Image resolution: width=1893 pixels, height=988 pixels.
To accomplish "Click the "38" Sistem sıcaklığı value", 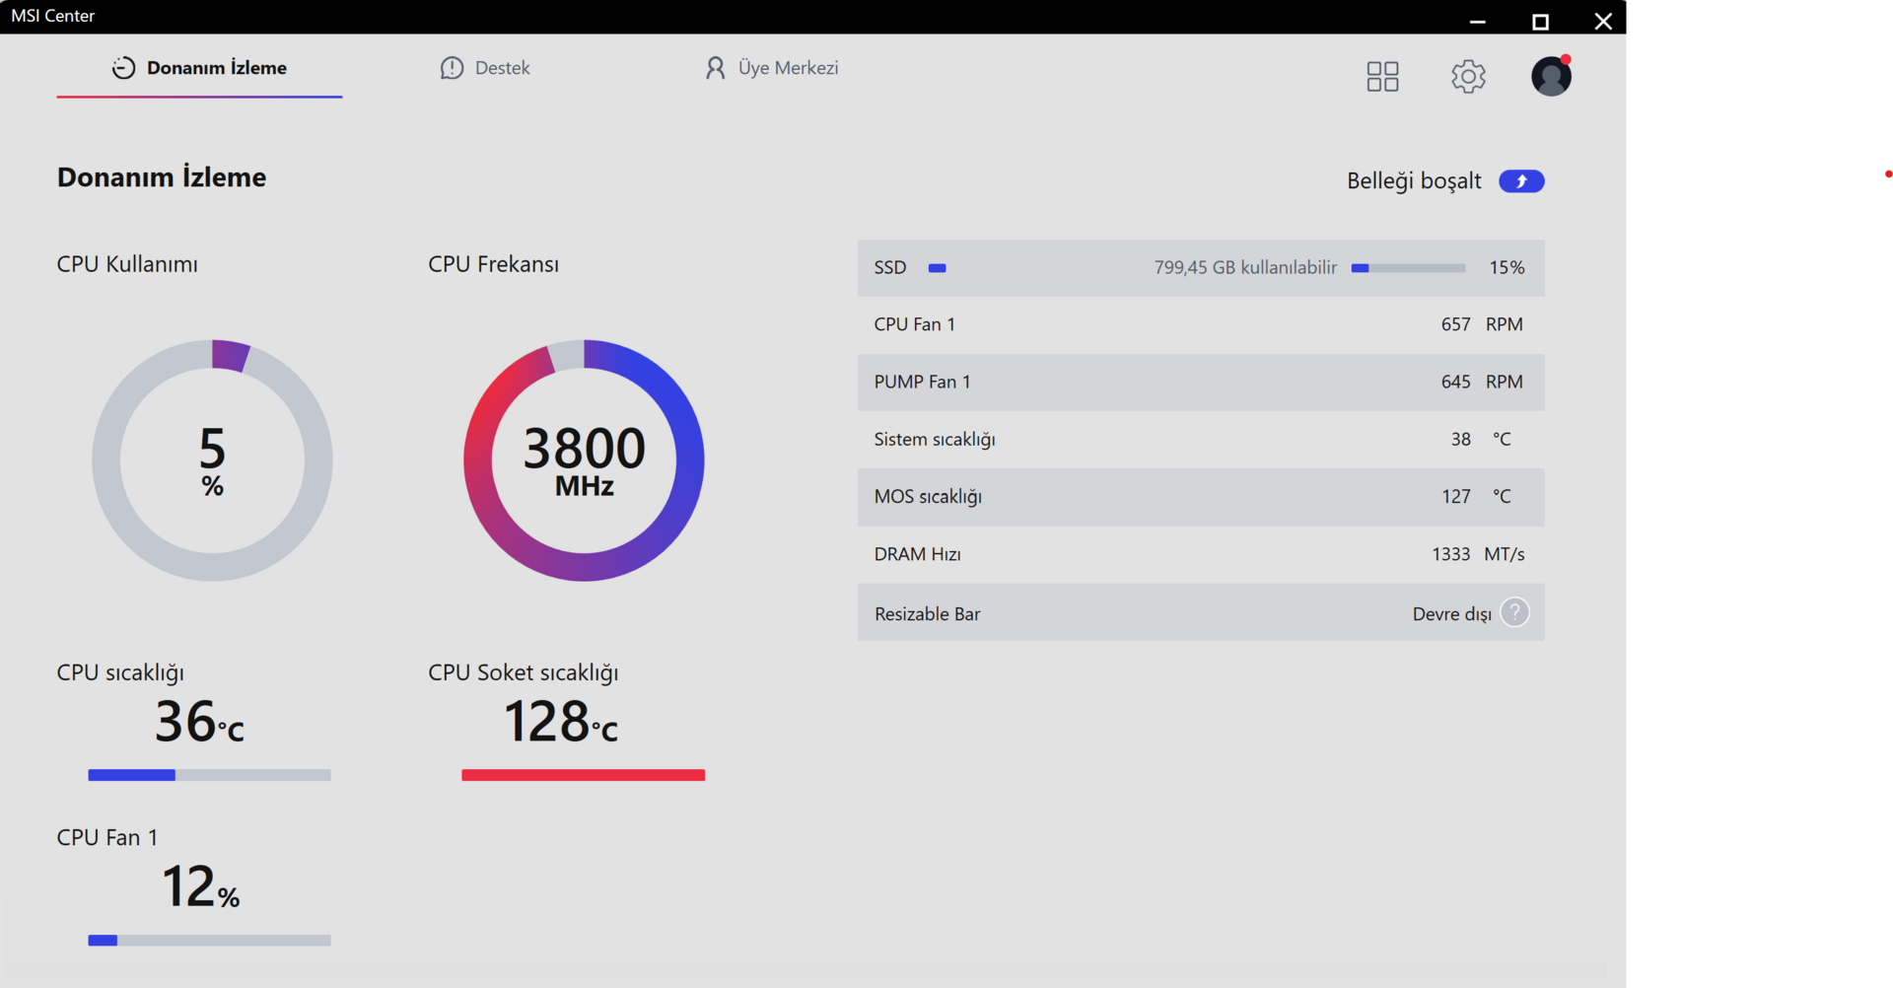I will pyautogui.click(x=1460, y=440).
